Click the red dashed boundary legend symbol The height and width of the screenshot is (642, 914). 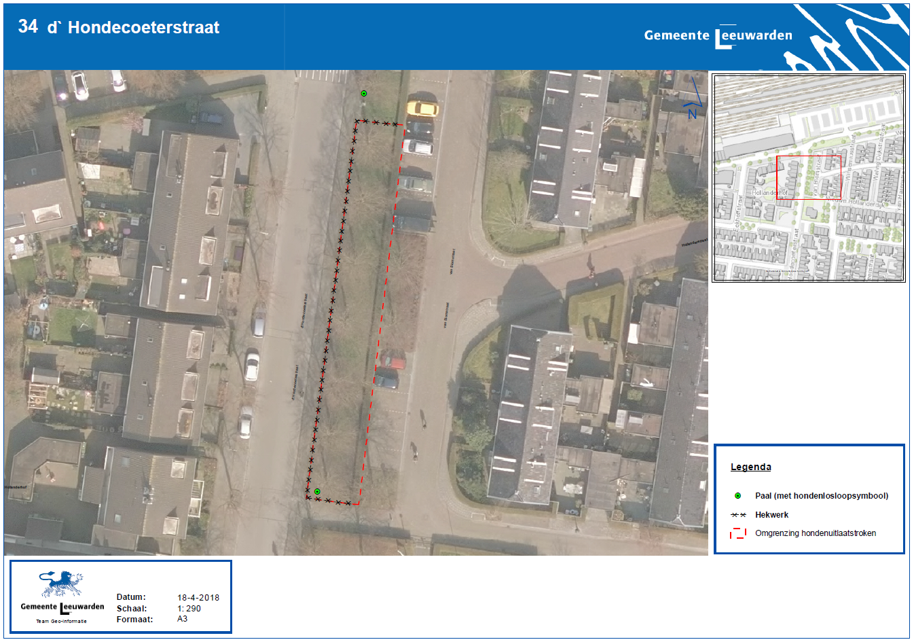point(737,533)
